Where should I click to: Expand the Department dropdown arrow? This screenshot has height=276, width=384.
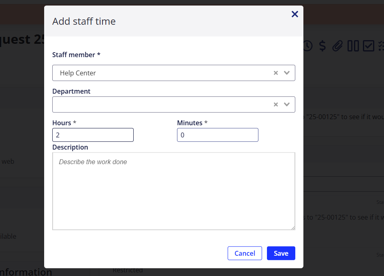tap(286, 105)
